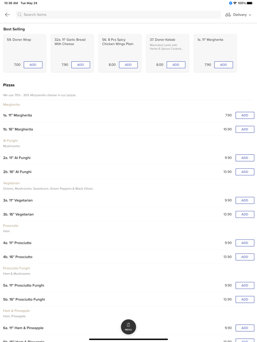Add 2a. 11" Al Funghi pizza

click(x=245, y=158)
